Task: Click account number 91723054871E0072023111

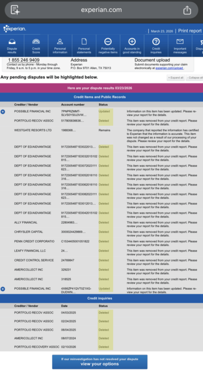Action: point(79,167)
